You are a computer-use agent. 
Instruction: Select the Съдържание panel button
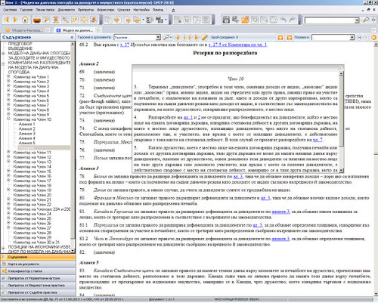pyautogui.click(x=38, y=257)
